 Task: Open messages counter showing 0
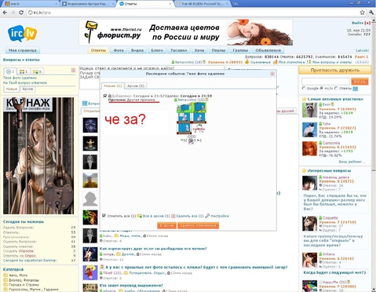[x=37, y=71]
